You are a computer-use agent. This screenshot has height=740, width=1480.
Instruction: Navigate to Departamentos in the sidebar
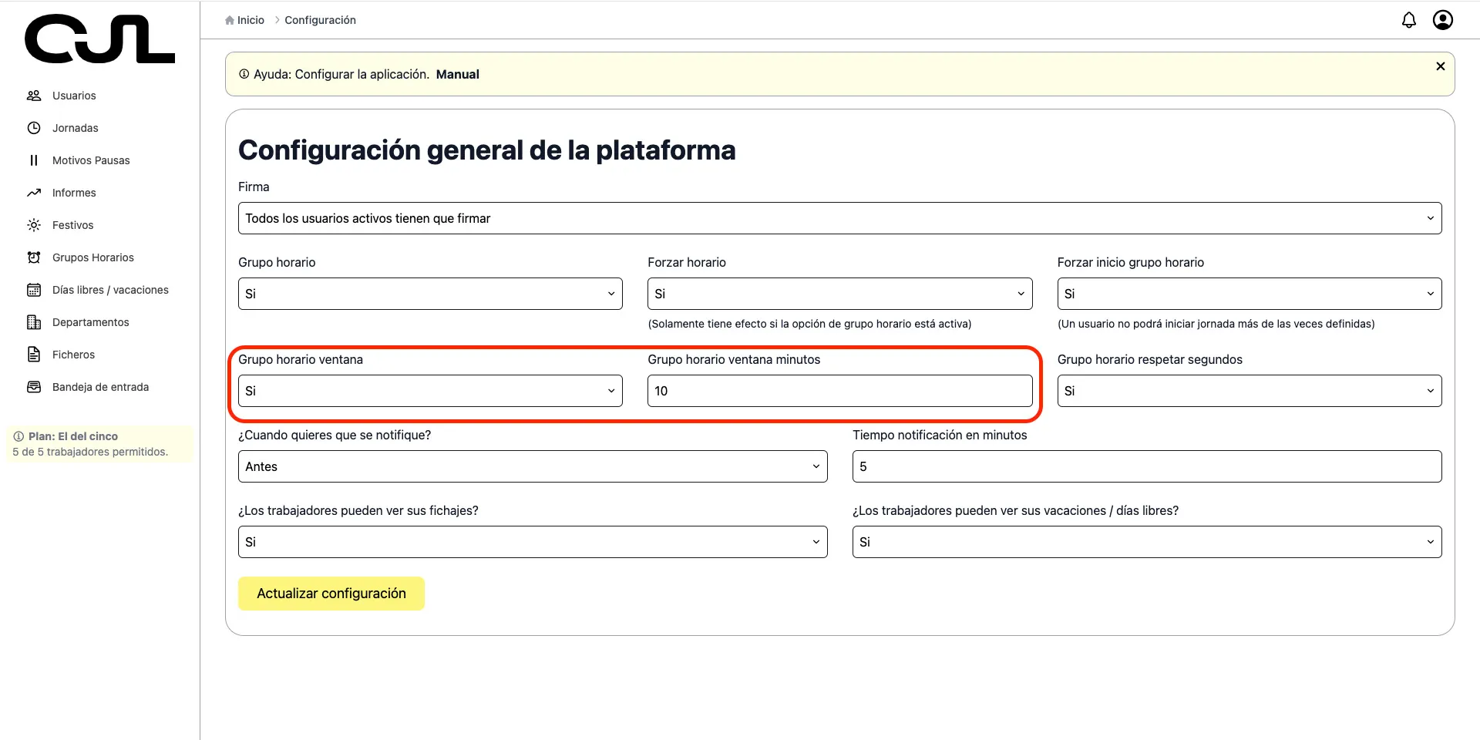point(90,321)
